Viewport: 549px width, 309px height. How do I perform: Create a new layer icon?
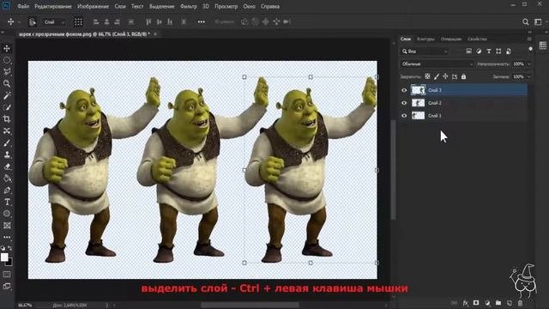(x=509, y=303)
